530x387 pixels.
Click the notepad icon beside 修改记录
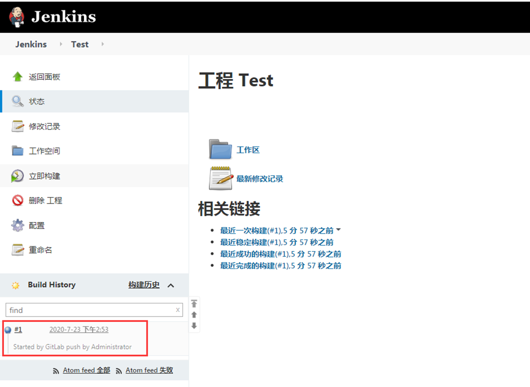[17, 126]
